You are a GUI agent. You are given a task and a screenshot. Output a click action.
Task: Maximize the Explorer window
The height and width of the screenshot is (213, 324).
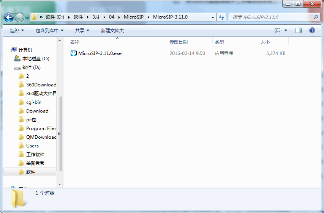(x=298, y=4)
